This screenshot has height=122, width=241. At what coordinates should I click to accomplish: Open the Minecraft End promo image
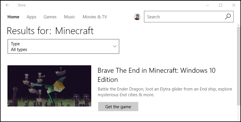(49, 86)
